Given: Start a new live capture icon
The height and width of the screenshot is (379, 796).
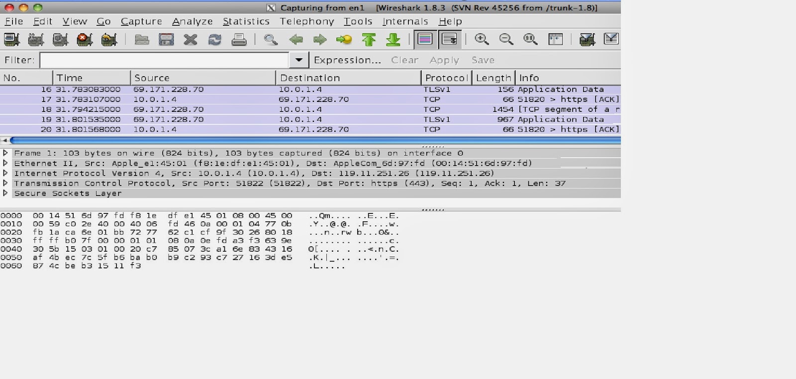Looking at the screenshot, I should click(60, 39).
